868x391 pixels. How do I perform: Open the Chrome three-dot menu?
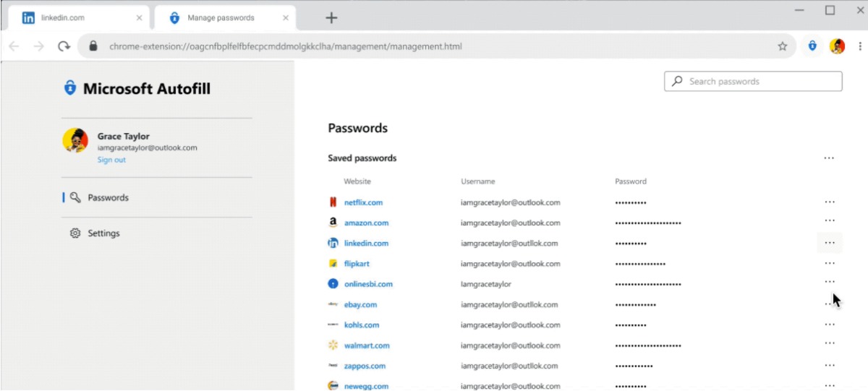pos(859,46)
